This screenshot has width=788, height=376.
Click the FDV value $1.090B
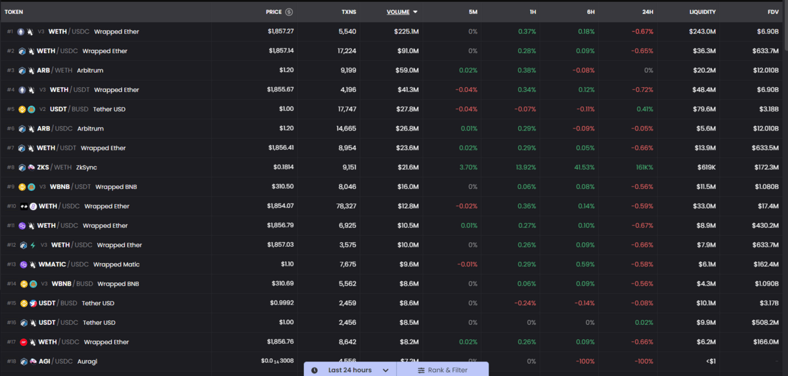(766, 284)
